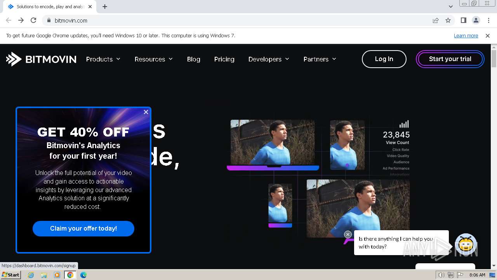Share this page icon
This screenshot has width=497, height=280.
tap(436, 20)
